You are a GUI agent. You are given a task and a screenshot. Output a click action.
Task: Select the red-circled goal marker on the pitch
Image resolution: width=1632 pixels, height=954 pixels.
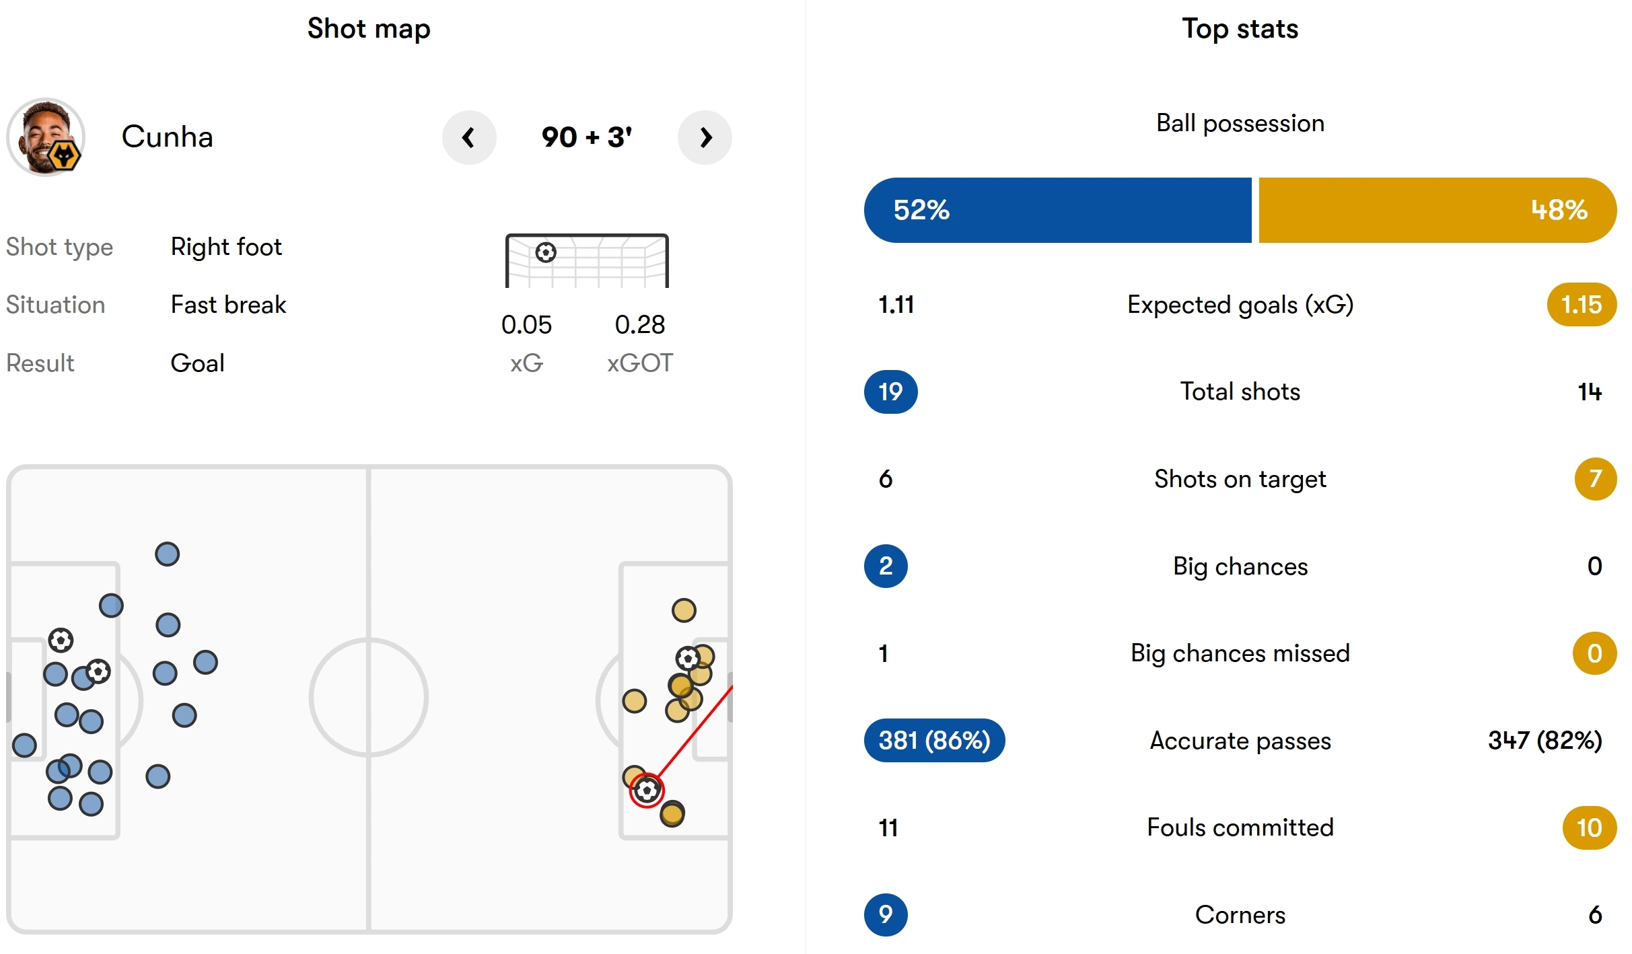647,790
